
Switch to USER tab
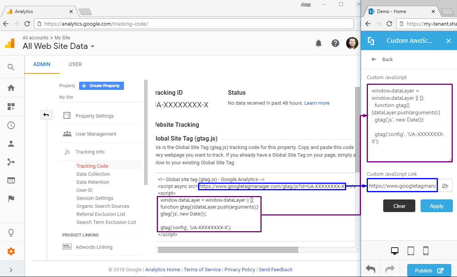[75, 64]
